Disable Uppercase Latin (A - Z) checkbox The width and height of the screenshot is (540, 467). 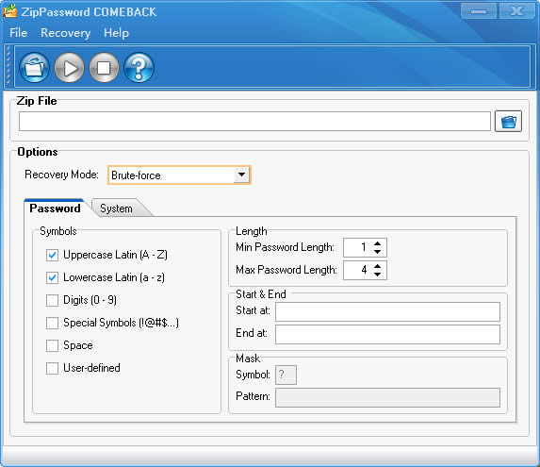tap(52, 255)
